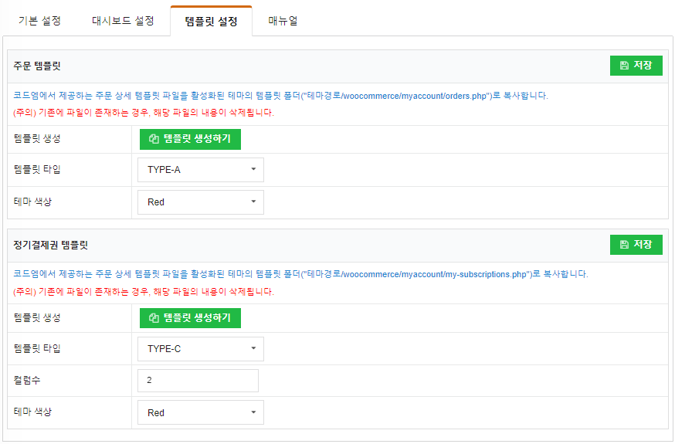Select the 템플릿 설정 tab
675x444 pixels.
tap(211, 21)
